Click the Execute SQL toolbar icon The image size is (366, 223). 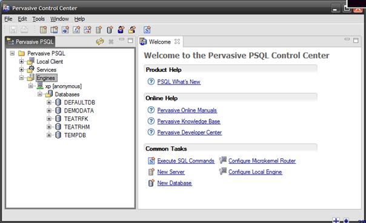click(x=147, y=30)
